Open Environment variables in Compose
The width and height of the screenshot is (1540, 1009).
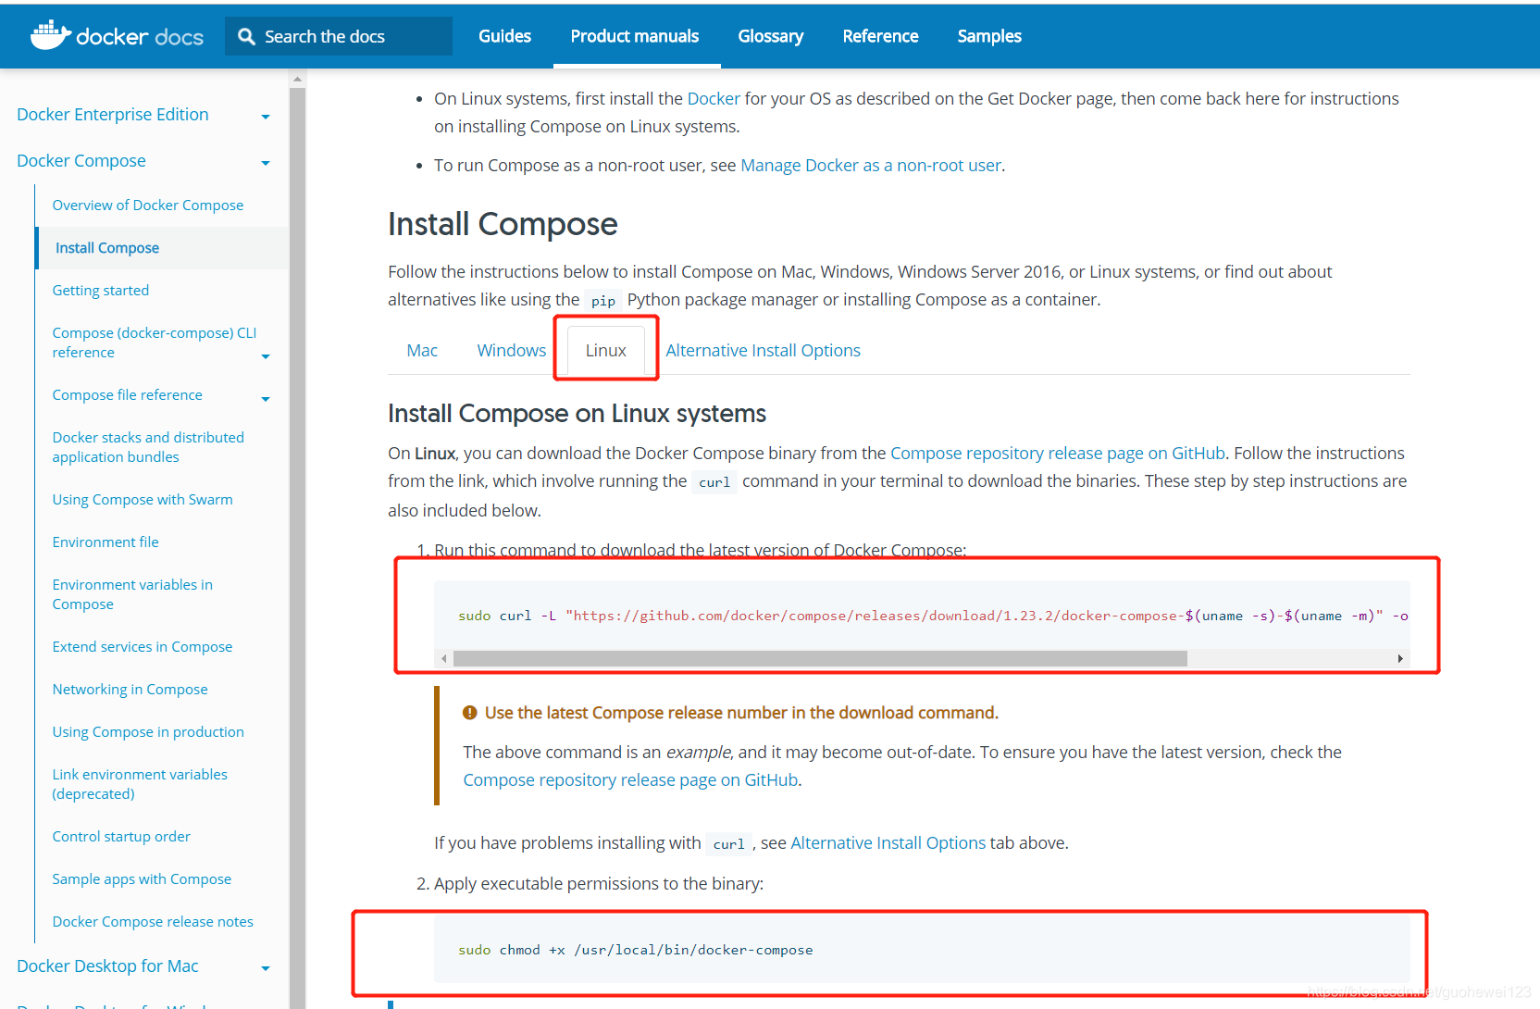(132, 594)
